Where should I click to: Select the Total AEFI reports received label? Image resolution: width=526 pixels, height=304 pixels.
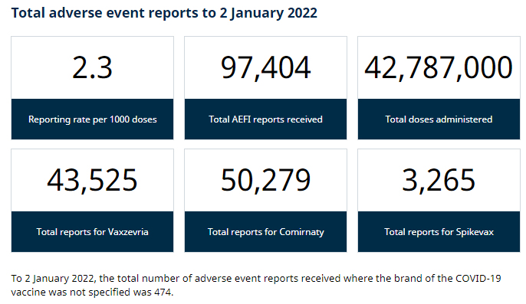coord(265,119)
